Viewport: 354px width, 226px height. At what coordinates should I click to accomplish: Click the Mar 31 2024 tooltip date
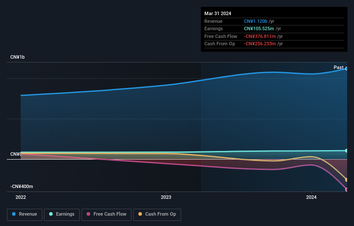[x=218, y=13]
